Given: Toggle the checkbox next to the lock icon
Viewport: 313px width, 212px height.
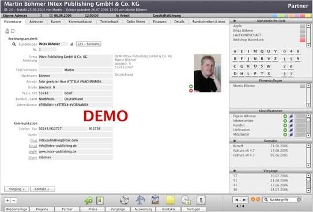Looking at the screenshot, I should click(x=13, y=31).
